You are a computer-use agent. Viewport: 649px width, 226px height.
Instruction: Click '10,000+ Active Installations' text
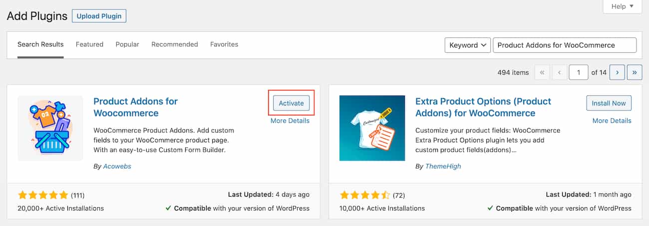coord(382,208)
